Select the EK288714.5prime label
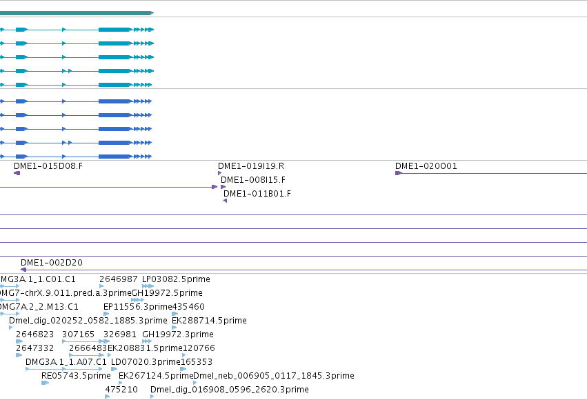This screenshot has width=587, height=400. coord(209,321)
